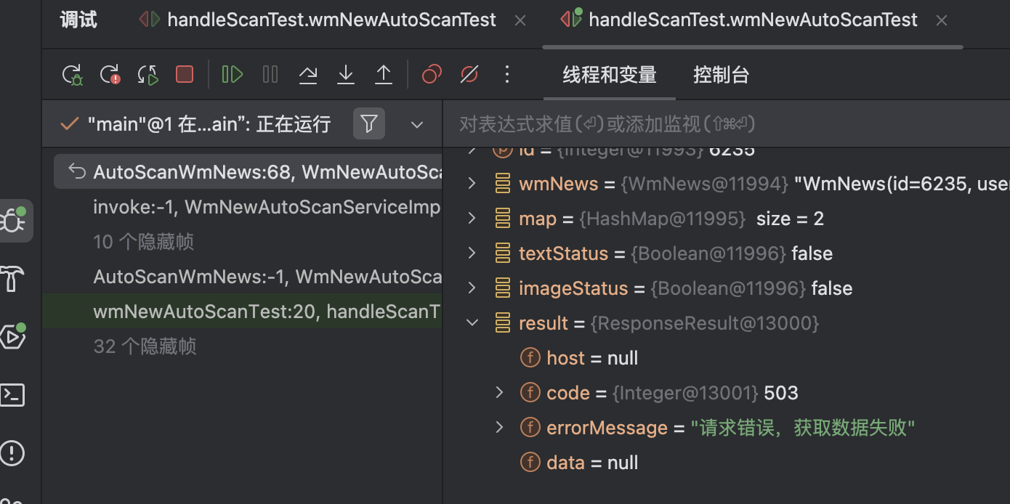Toggle the thread filter funnel button
Viewport: 1010px width, 504px height.
pyautogui.click(x=369, y=123)
